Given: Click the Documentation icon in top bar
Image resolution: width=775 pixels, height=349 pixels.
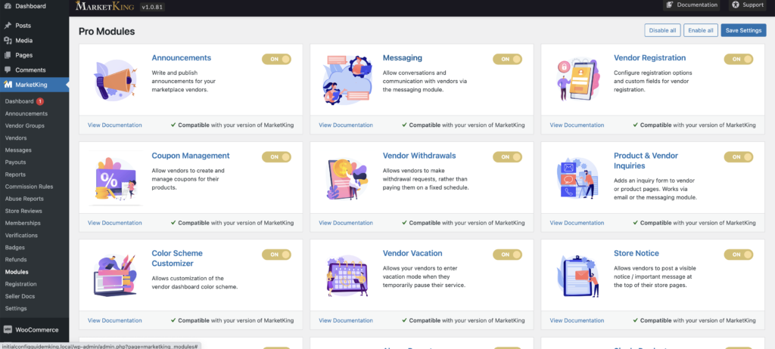Looking at the screenshot, I should click(x=670, y=5).
